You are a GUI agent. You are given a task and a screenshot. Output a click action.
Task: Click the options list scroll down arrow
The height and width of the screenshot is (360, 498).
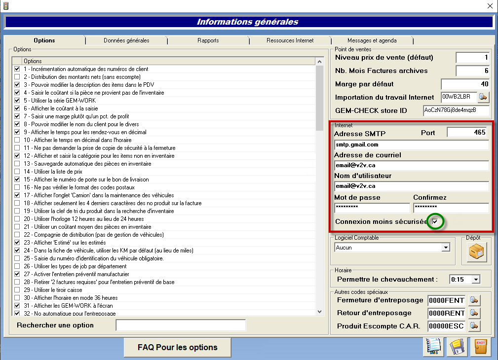tap(319, 312)
